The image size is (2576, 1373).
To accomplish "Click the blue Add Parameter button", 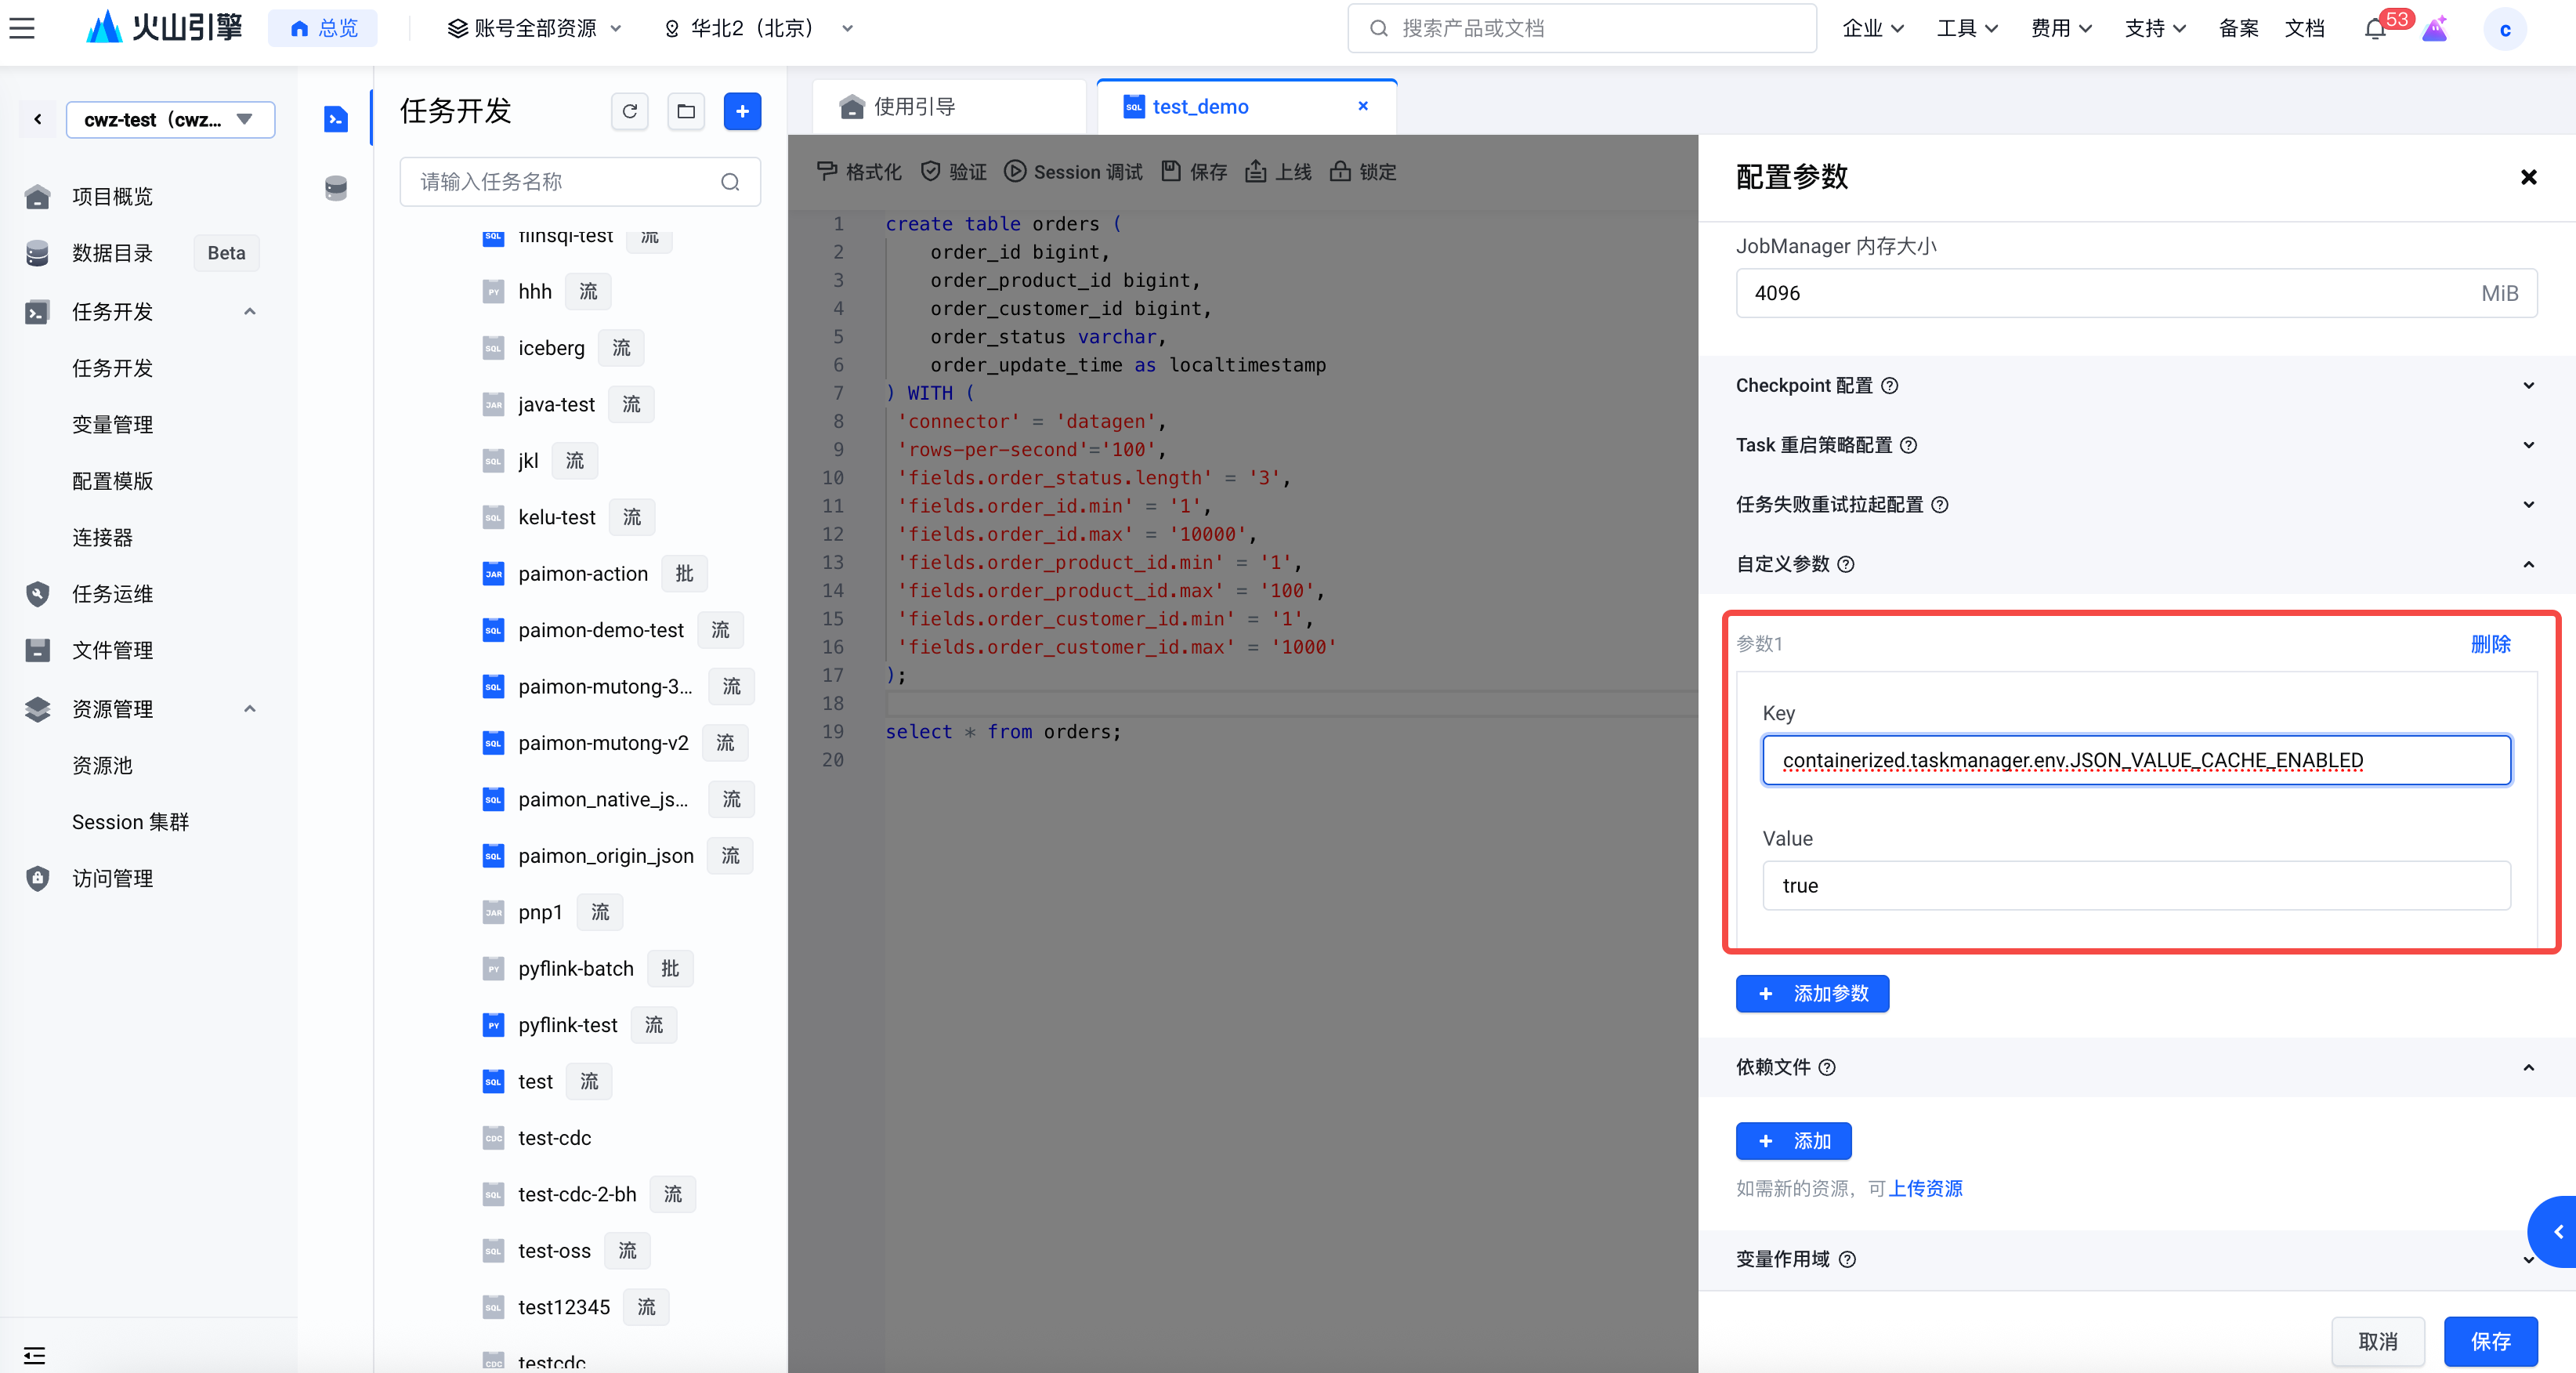I will (x=1812, y=993).
